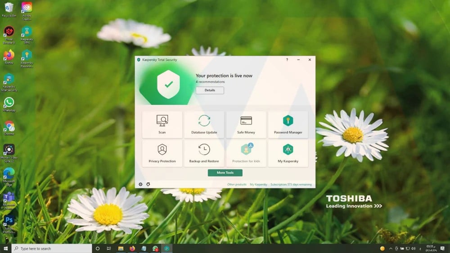Open the Scan tile in Kaspersky

tap(162, 124)
